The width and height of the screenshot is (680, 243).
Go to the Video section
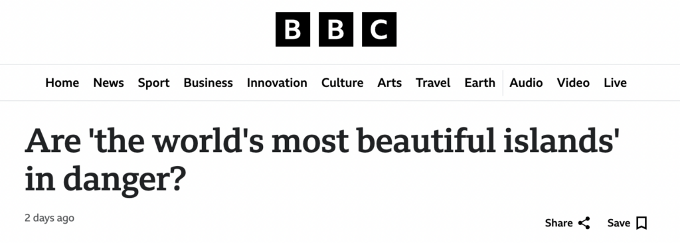tap(573, 82)
